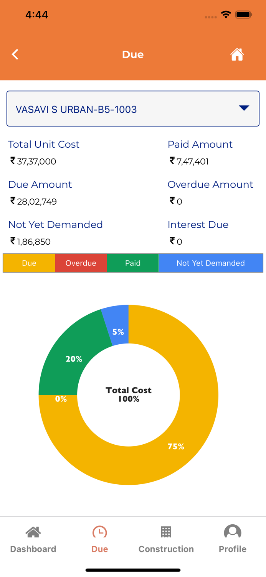Tap the back arrow to return
Image resolution: width=266 pixels, height=577 pixels.
coord(15,54)
